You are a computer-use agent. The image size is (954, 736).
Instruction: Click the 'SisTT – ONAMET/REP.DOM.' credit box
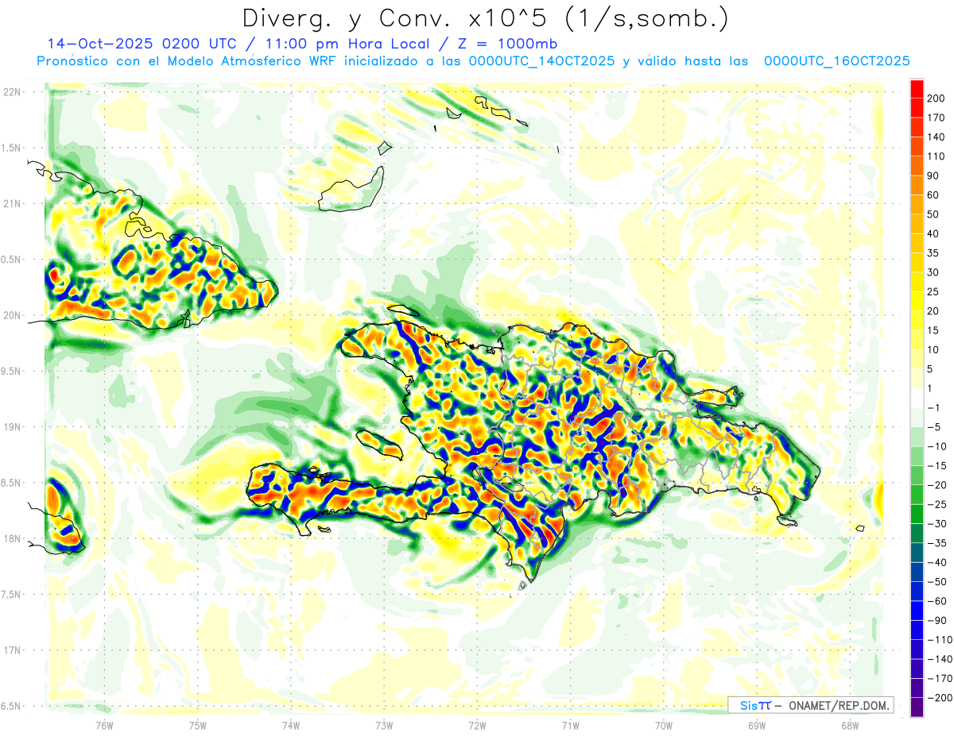point(810,705)
